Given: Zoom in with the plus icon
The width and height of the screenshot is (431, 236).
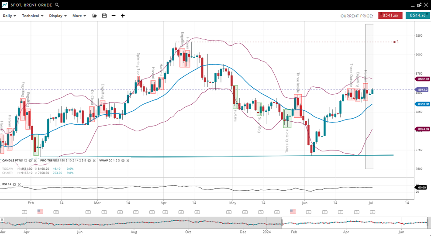Looking at the screenshot, I should [x=123, y=16].
